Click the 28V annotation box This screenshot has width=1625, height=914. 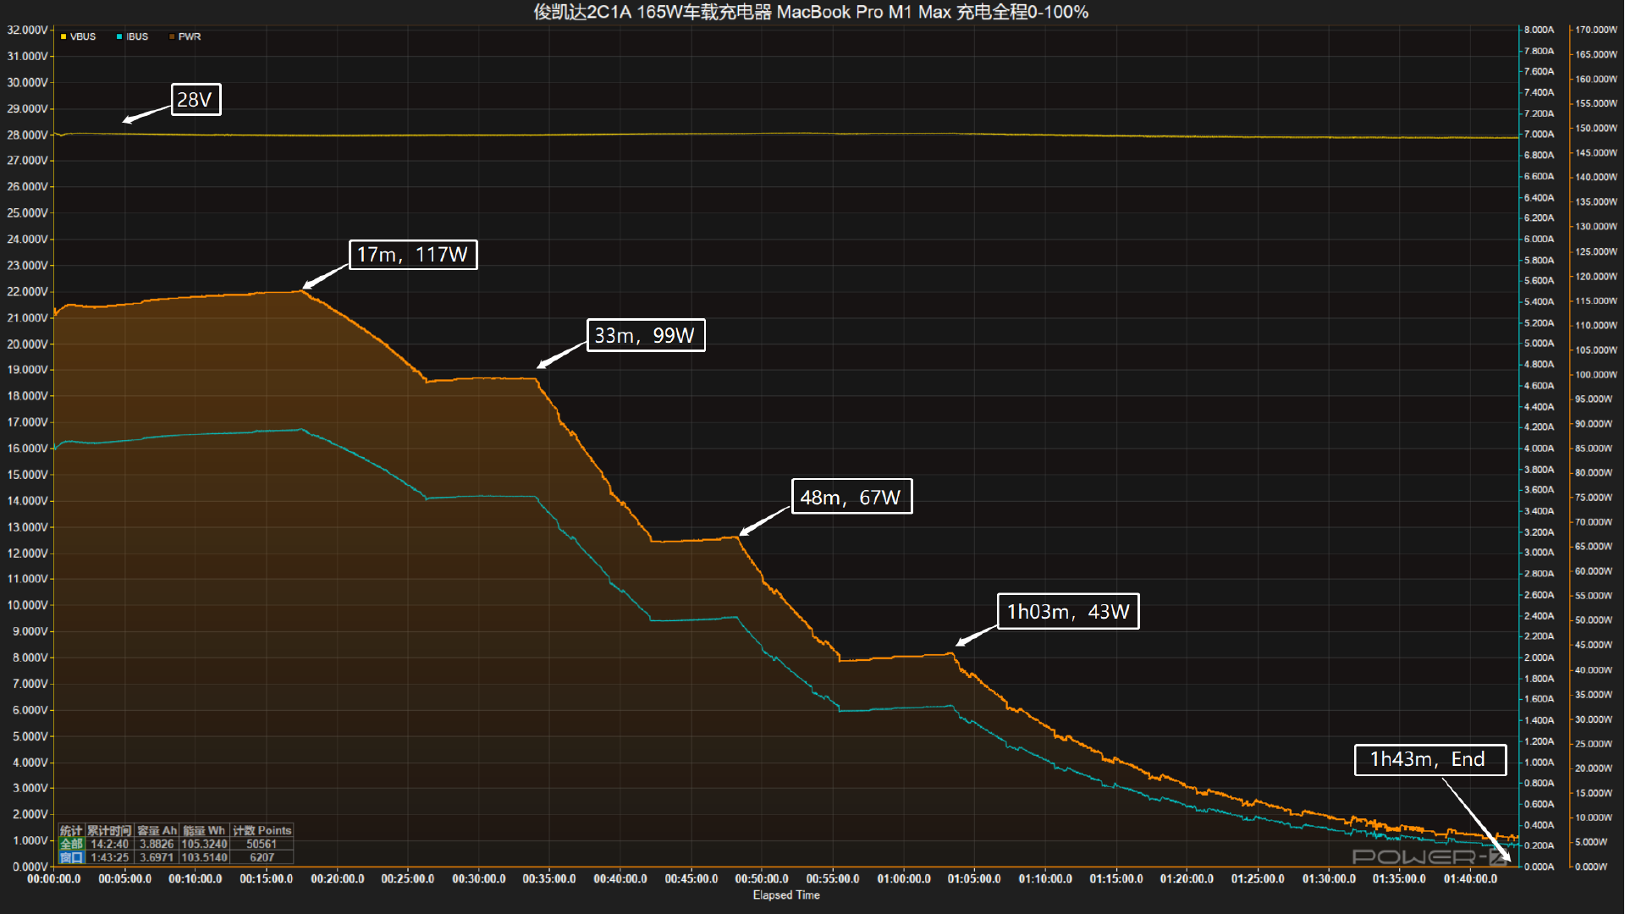pyautogui.click(x=196, y=100)
